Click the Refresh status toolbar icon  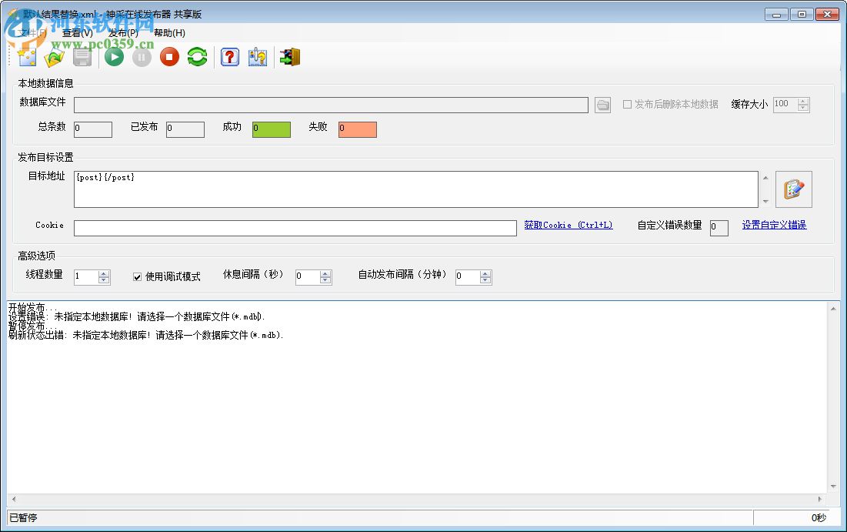[197, 57]
